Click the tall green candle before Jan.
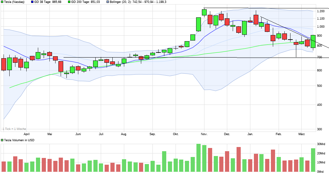 (244, 28)
